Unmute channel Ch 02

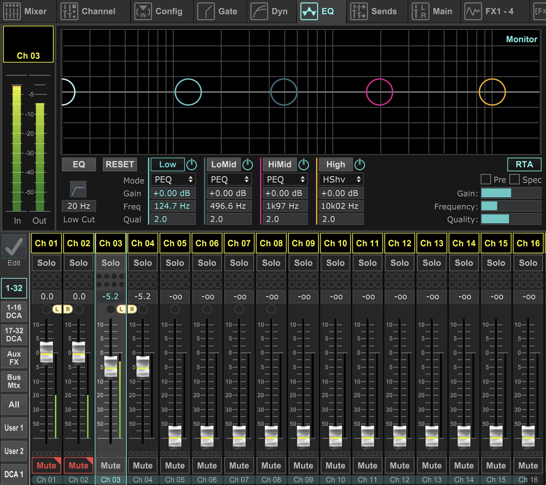coord(78,465)
